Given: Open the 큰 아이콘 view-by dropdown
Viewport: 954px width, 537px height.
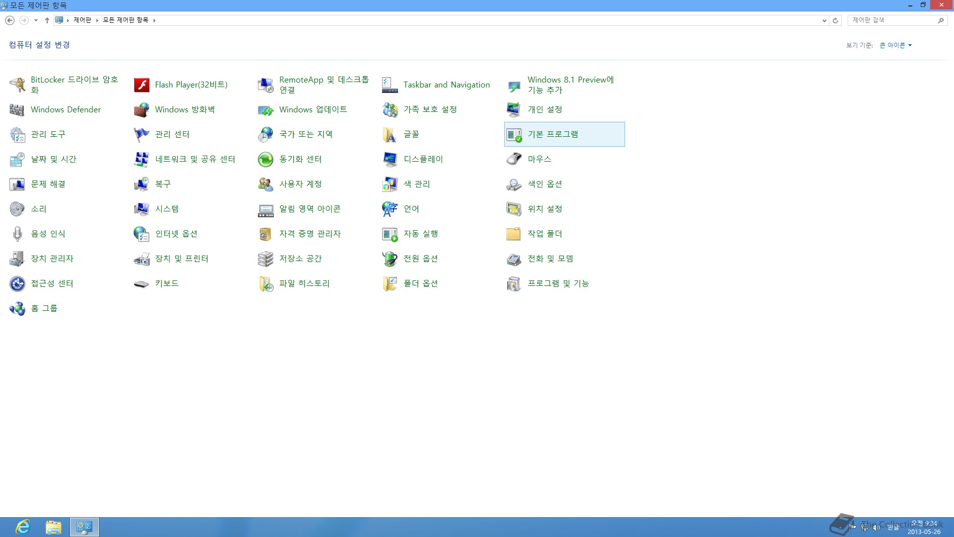Looking at the screenshot, I should (x=895, y=45).
